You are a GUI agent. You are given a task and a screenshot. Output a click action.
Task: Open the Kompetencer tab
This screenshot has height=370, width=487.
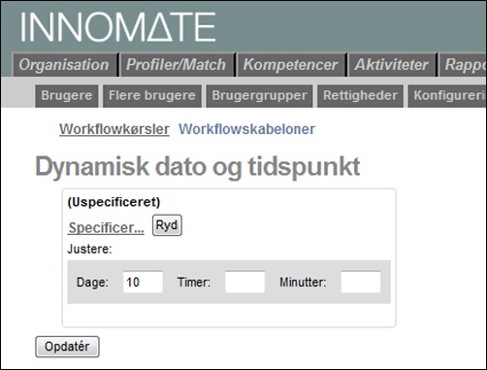[x=291, y=65]
